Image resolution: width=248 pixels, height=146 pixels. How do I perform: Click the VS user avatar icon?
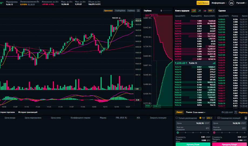point(231,3)
